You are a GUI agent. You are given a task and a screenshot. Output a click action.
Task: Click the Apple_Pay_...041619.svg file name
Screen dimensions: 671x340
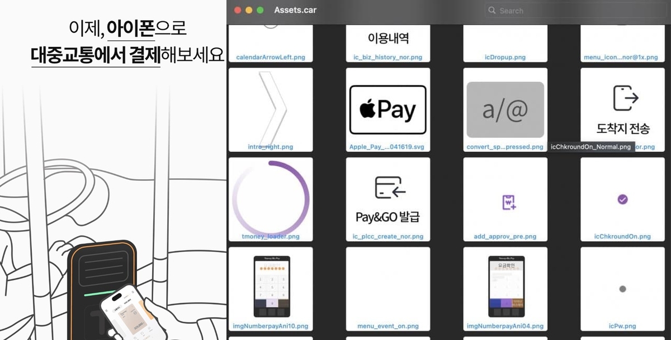(x=388, y=147)
